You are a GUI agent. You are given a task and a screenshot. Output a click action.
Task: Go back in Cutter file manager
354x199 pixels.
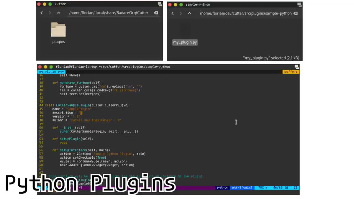(42, 13)
